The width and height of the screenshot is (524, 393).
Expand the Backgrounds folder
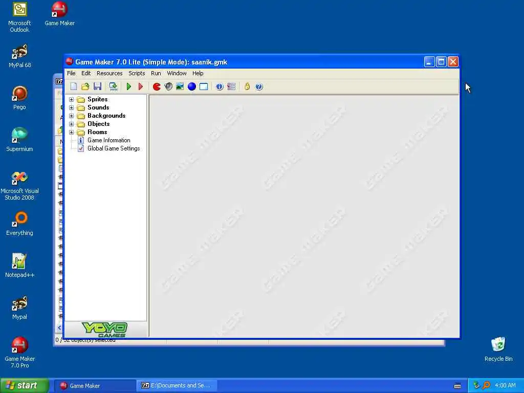point(71,116)
